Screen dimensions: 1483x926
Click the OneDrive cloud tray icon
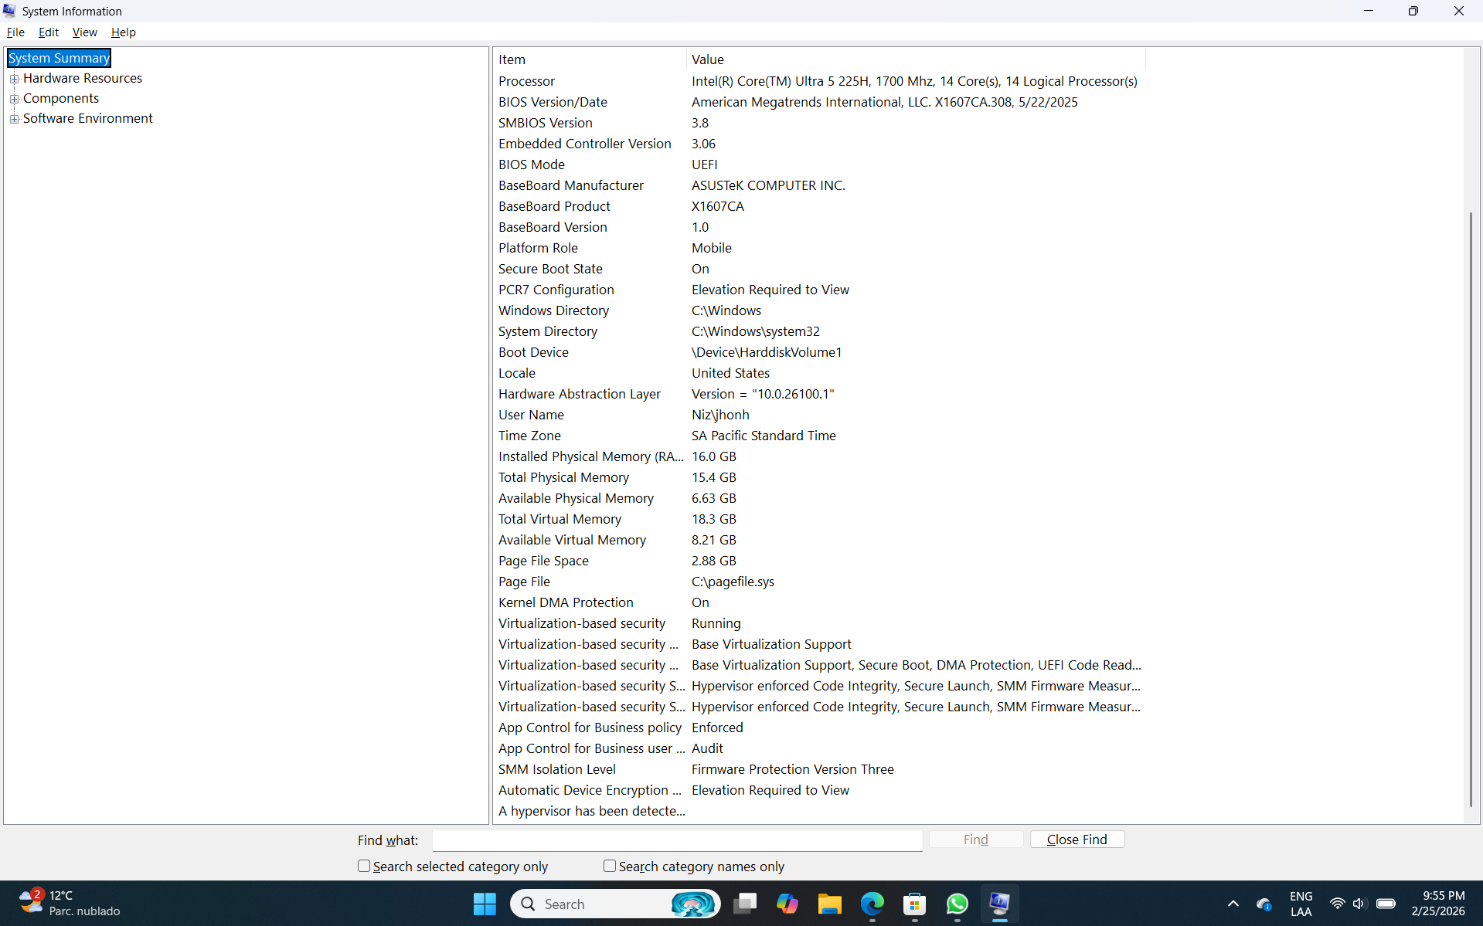[1264, 904]
